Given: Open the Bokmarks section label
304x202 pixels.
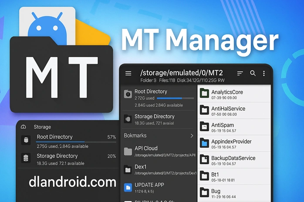Looking at the screenshot, I should [135, 135].
